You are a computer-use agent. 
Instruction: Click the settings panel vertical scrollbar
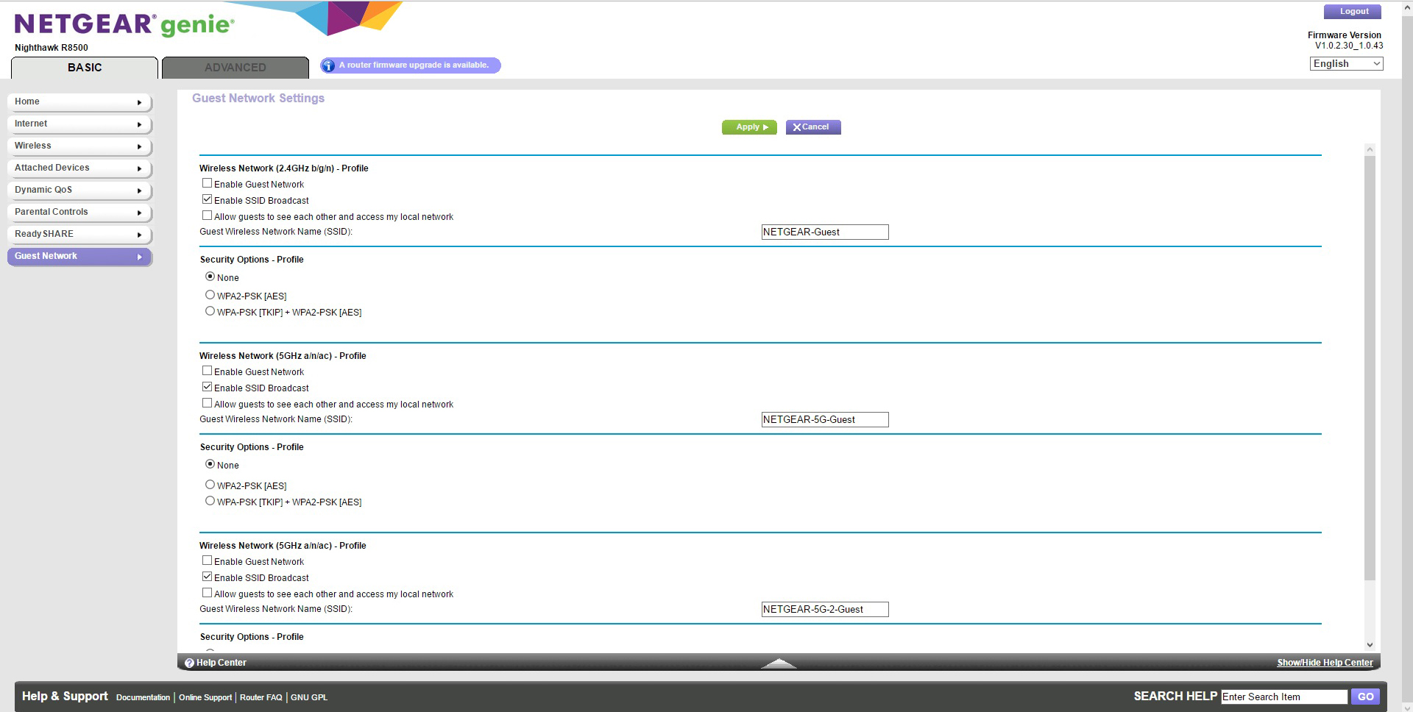(x=1370, y=368)
